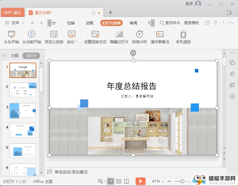Viewport: 238px width, 186px height.
Task: Select slide 6 thumbnail
Action: click(23, 170)
